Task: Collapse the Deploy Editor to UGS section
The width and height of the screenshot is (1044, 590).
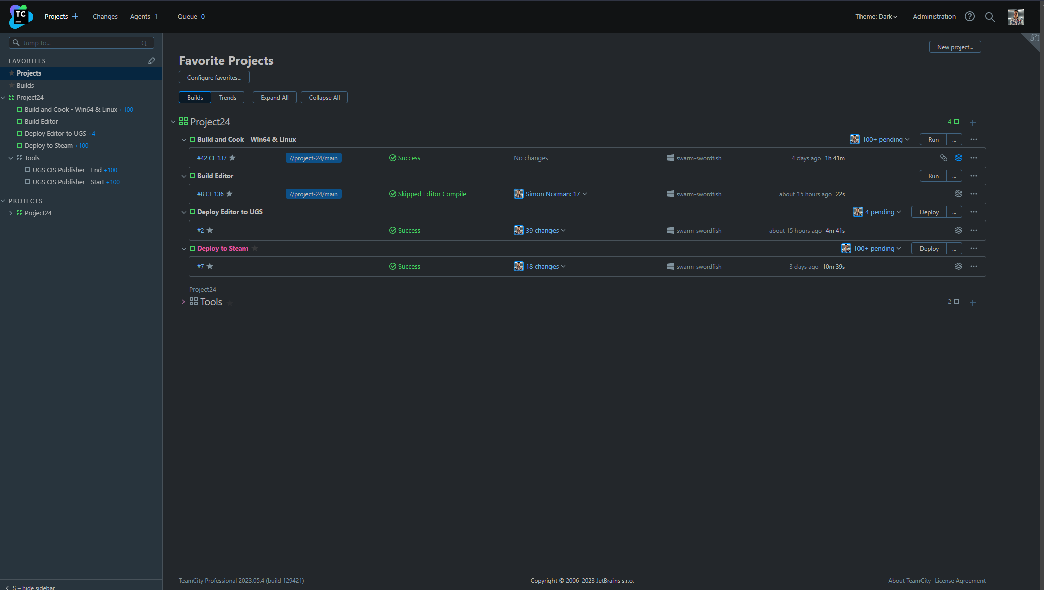Action: tap(184, 212)
